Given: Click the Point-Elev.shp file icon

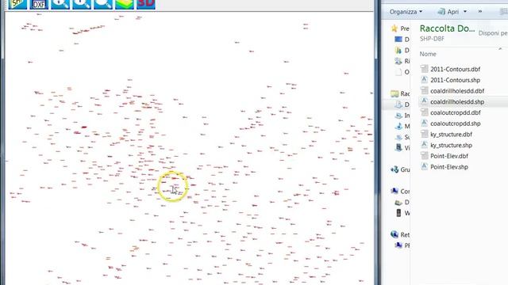Looking at the screenshot, I should (424, 166).
